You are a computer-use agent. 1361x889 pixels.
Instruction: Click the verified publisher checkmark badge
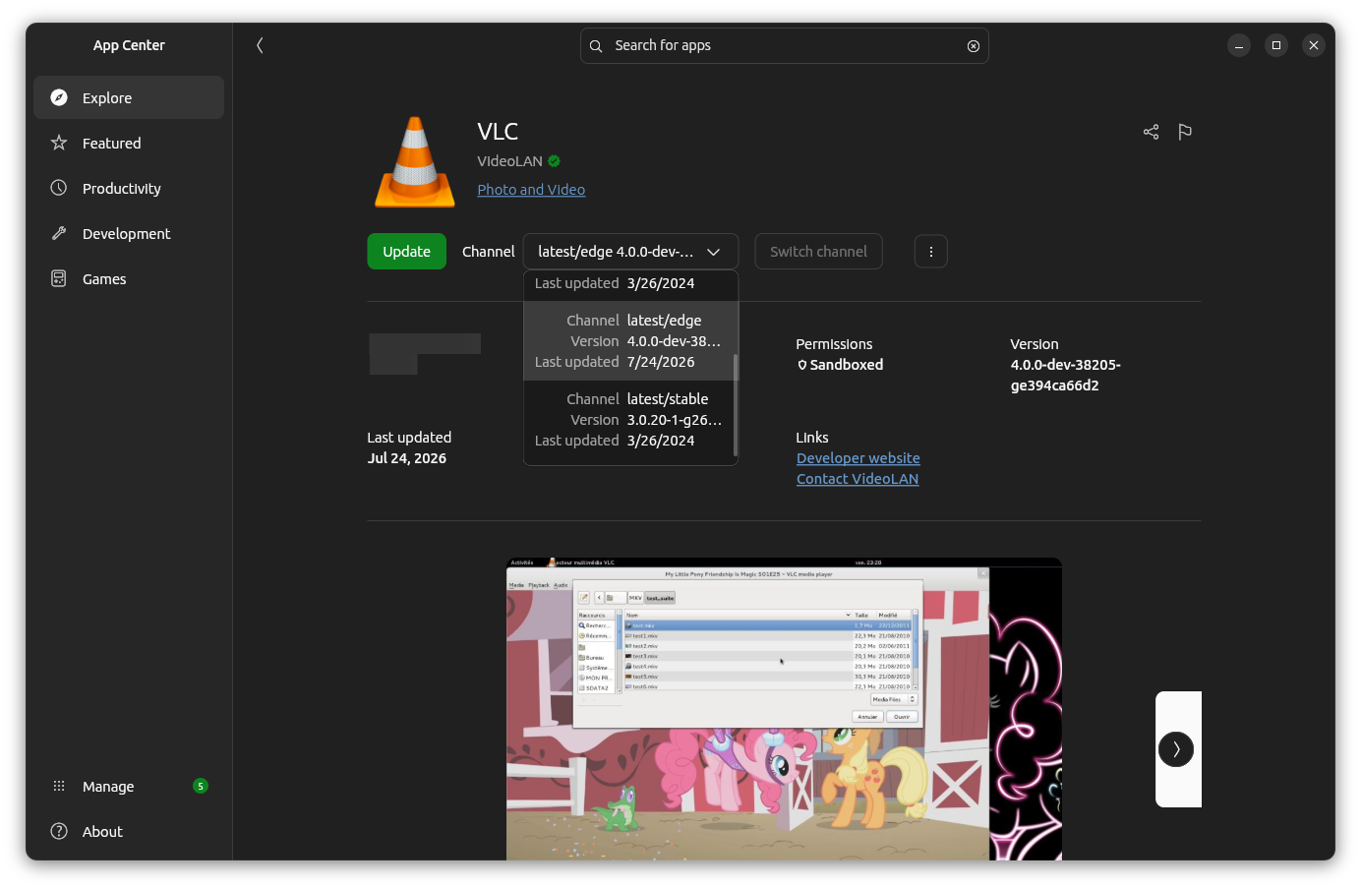click(555, 161)
